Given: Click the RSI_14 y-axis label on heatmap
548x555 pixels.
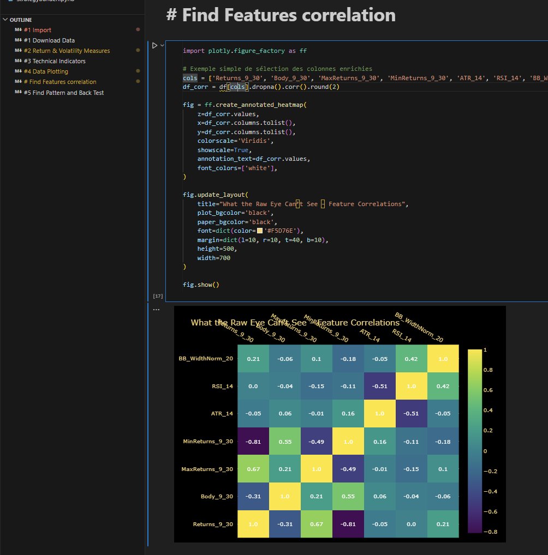Looking at the screenshot, I should click(222, 386).
